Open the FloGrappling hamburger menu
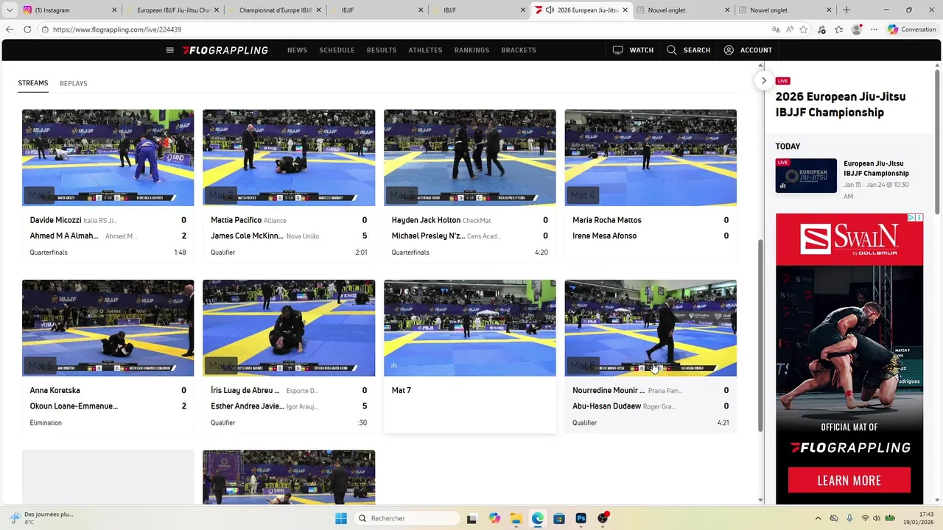This screenshot has width=943, height=530. tap(169, 50)
